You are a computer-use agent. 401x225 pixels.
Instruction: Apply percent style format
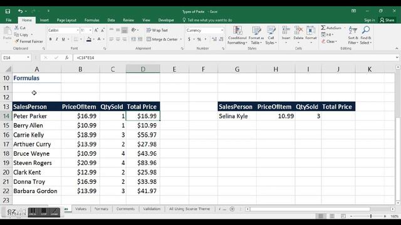[199, 39]
